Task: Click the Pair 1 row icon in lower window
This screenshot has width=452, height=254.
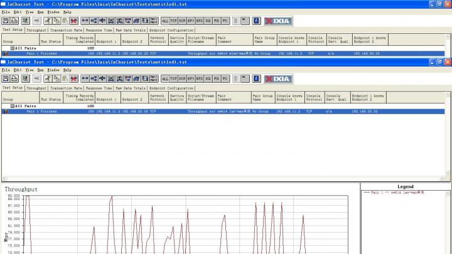Action: tap(6, 112)
